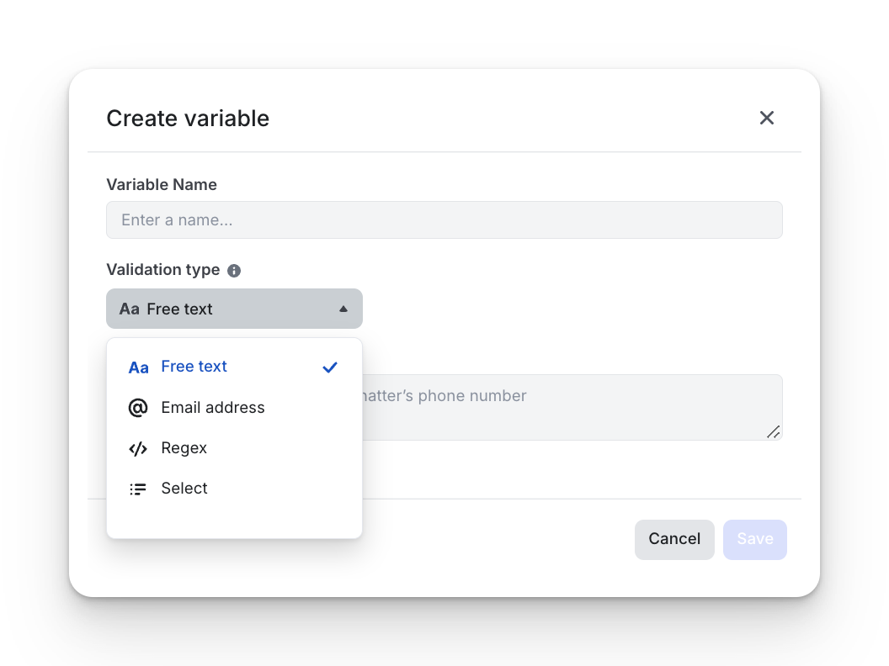Focus the Variable Name input field
The height and width of the screenshot is (666, 889).
click(x=444, y=219)
